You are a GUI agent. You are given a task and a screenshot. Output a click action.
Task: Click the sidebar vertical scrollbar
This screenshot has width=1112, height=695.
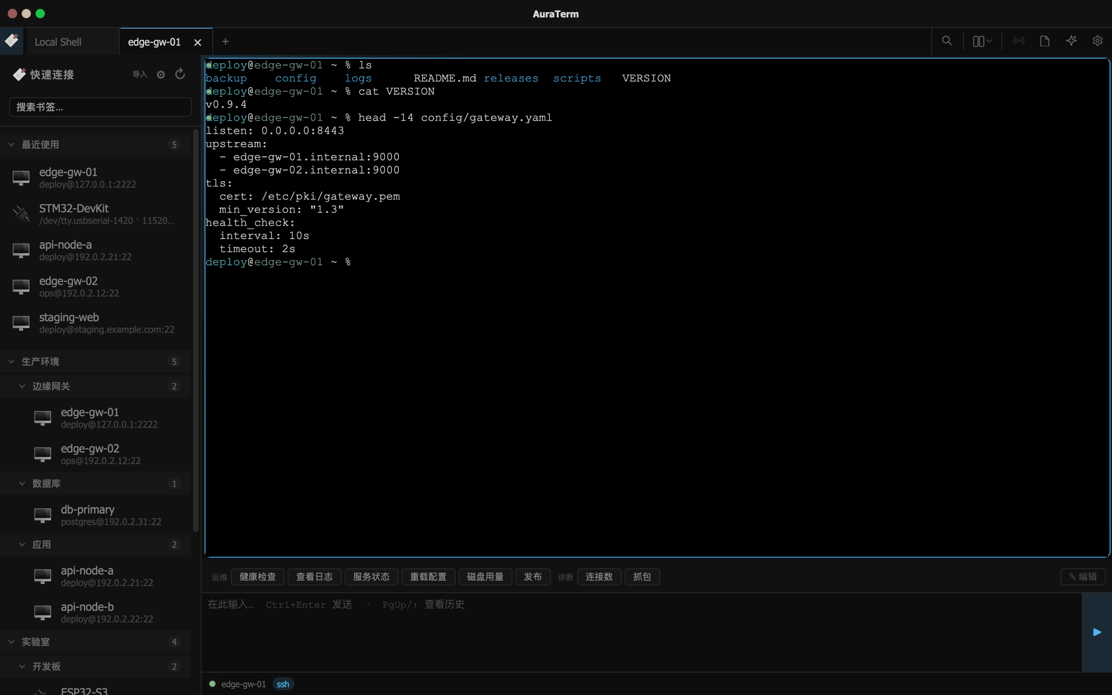click(196, 330)
